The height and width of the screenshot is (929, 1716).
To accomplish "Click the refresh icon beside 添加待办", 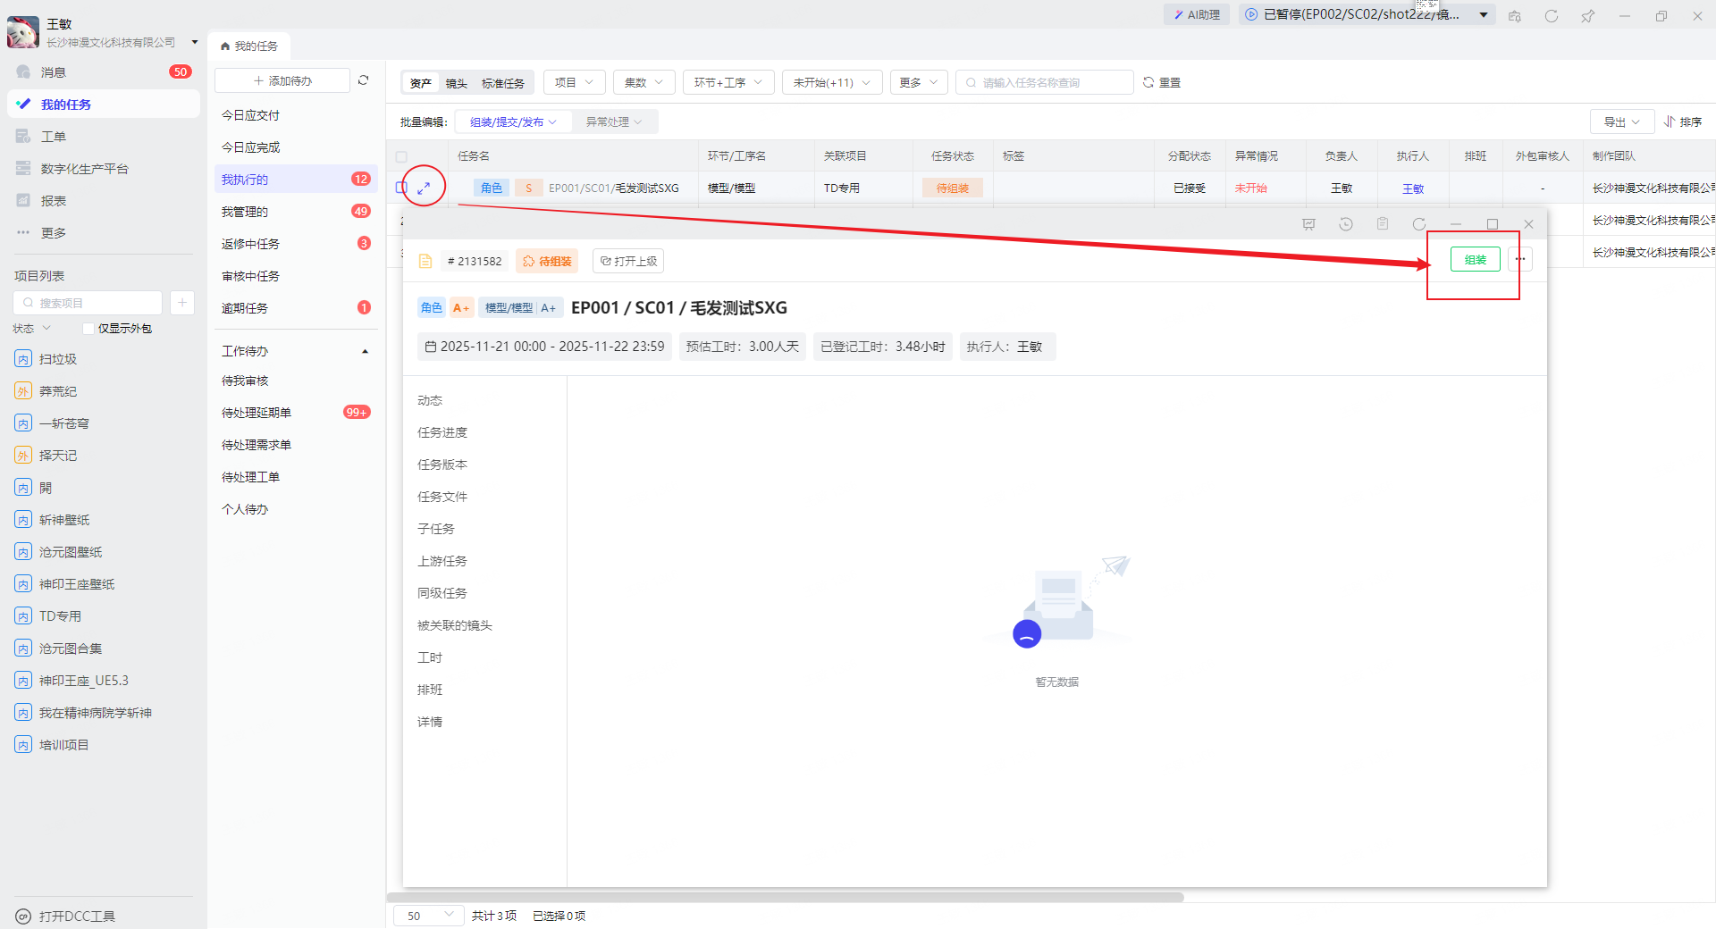I will [x=364, y=80].
